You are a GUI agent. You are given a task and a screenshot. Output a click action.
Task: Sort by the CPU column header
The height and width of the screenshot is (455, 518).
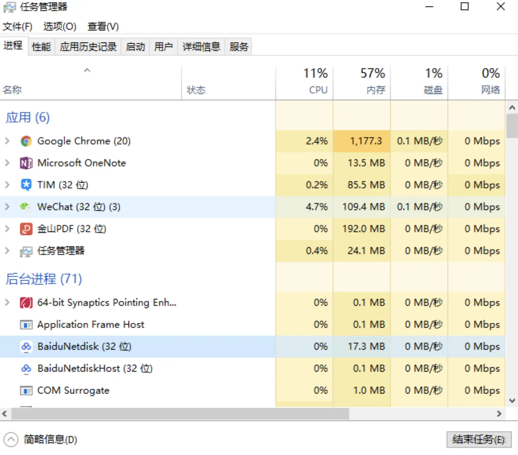tap(304, 83)
